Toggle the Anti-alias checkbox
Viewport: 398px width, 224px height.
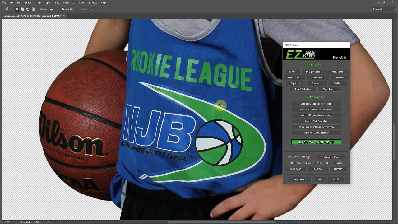[63, 9]
